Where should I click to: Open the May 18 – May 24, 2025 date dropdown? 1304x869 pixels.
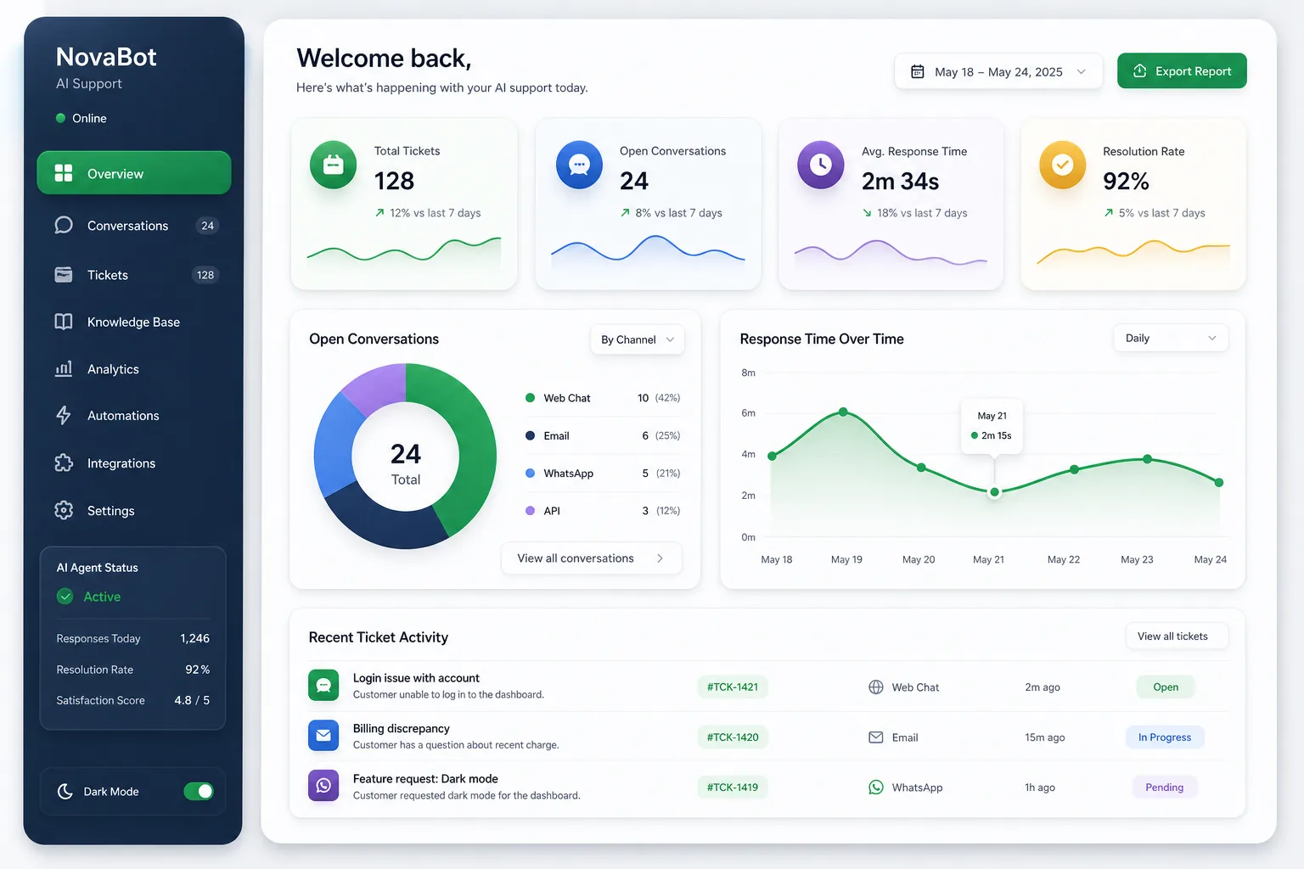click(x=998, y=71)
